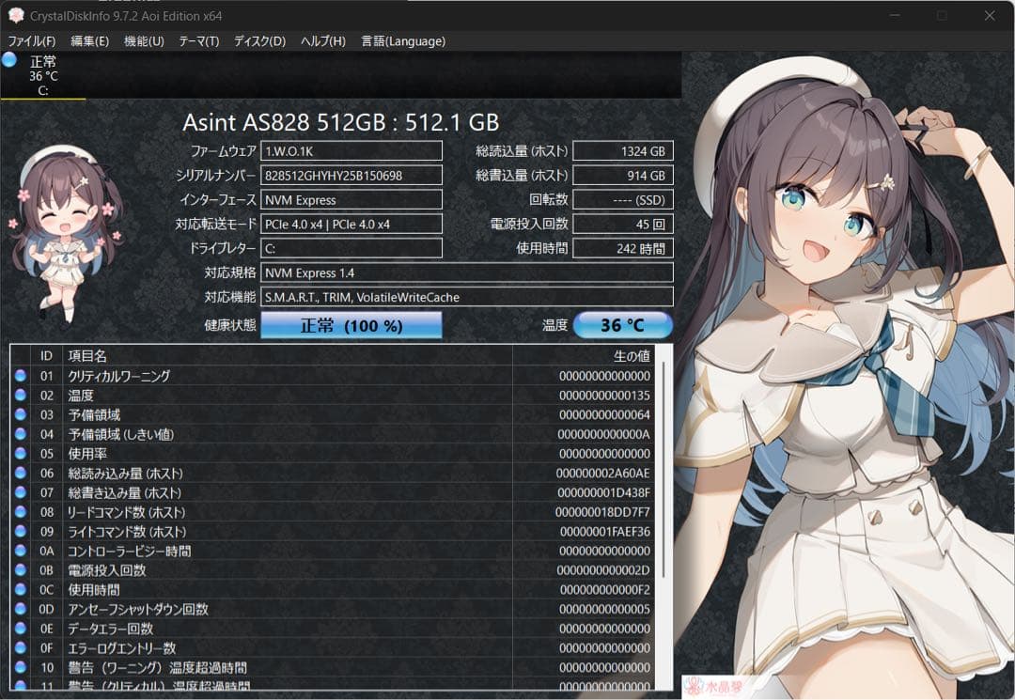The height and width of the screenshot is (700, 1015).
Task: Open the 編集 (Edit) menu
Action: coord(89,41)
